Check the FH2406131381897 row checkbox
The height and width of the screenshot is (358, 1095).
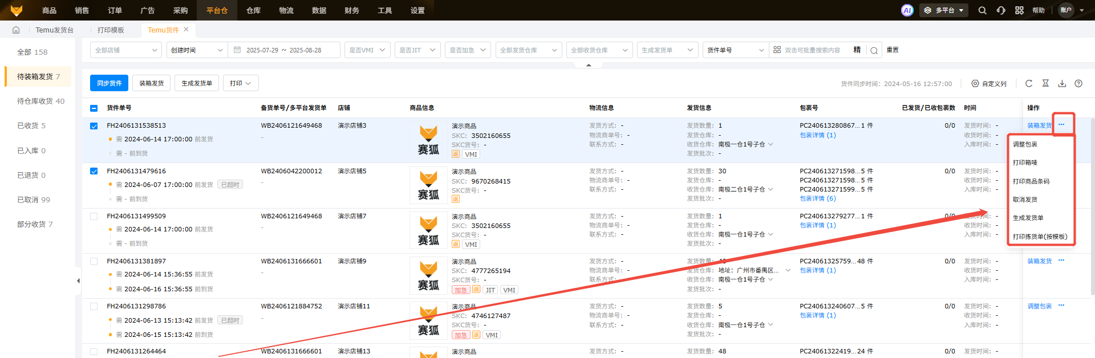94,261
